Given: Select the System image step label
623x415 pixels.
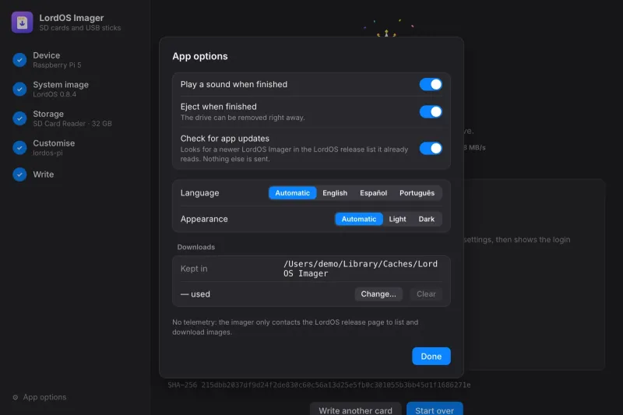Looking at the screenshot, I should click(61, 85).
